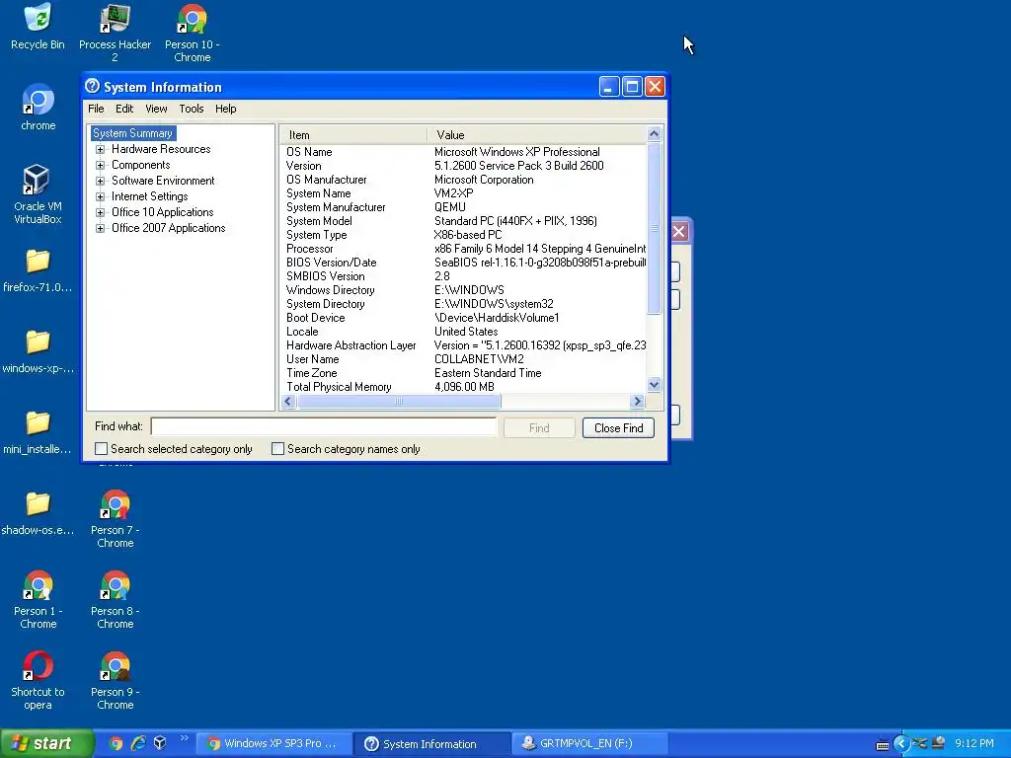The image size is (1011, 758).
Task: Open the Help menu
Action: [226, 109]
